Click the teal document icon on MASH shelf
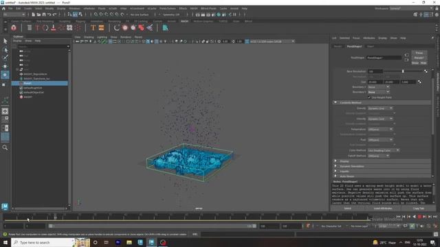The width and height of the screenshot is (440, 247). pyautogui.click(x=165, y=27)
